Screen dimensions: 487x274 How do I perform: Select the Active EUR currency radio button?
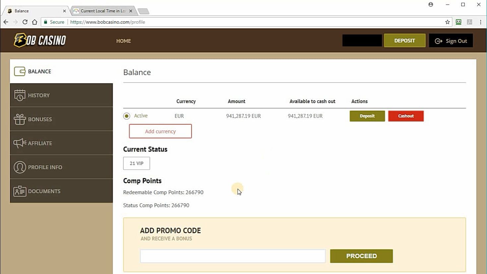click(127, 116)
